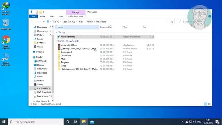Select the Compressed folder
Image resolution: width=222 pixels, height=125 pixels.
(105, 52)
